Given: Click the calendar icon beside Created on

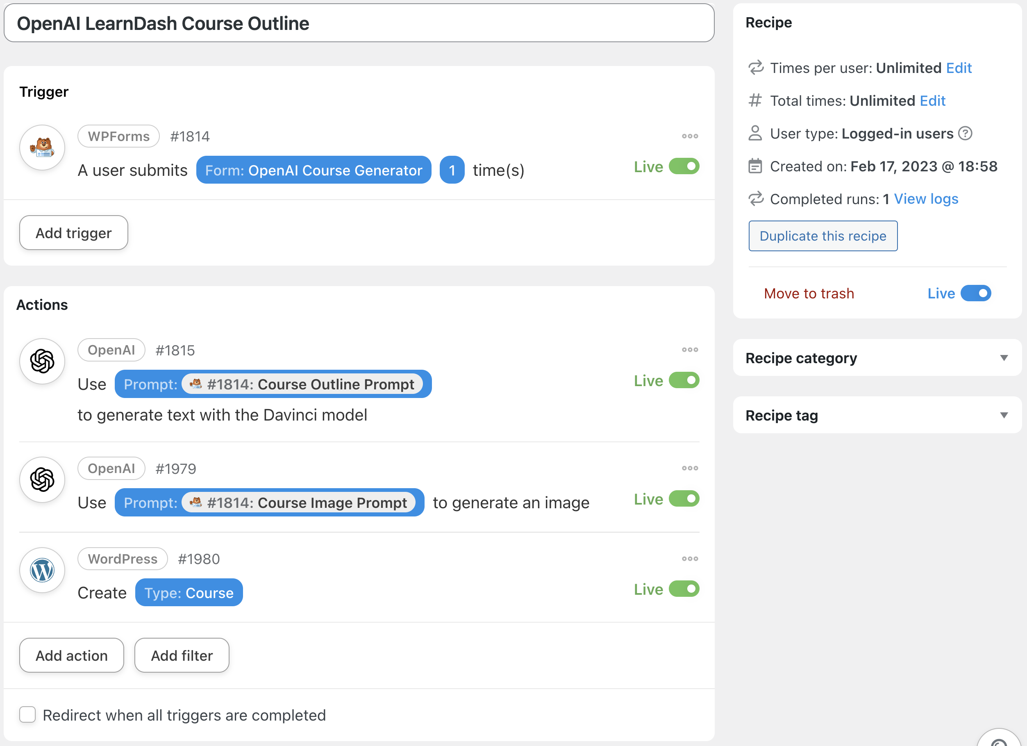Looking at the screenshot, I should coord(755,166).
